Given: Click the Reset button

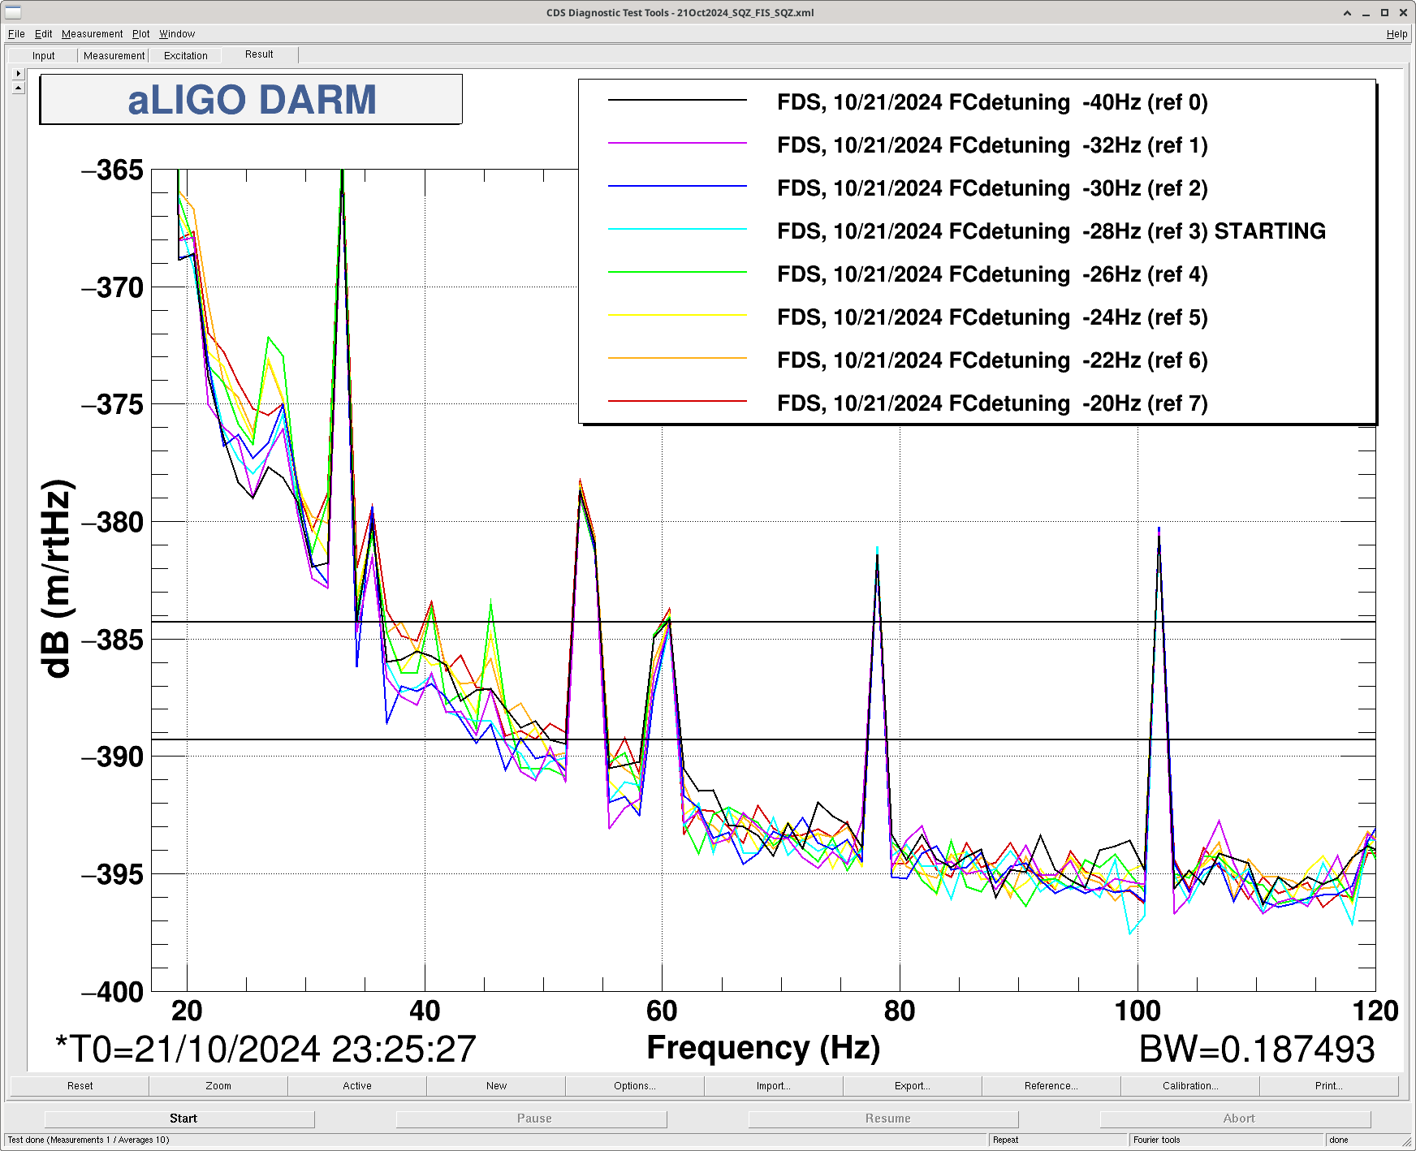Looking at the screenshot, I should click(80, 1086).
